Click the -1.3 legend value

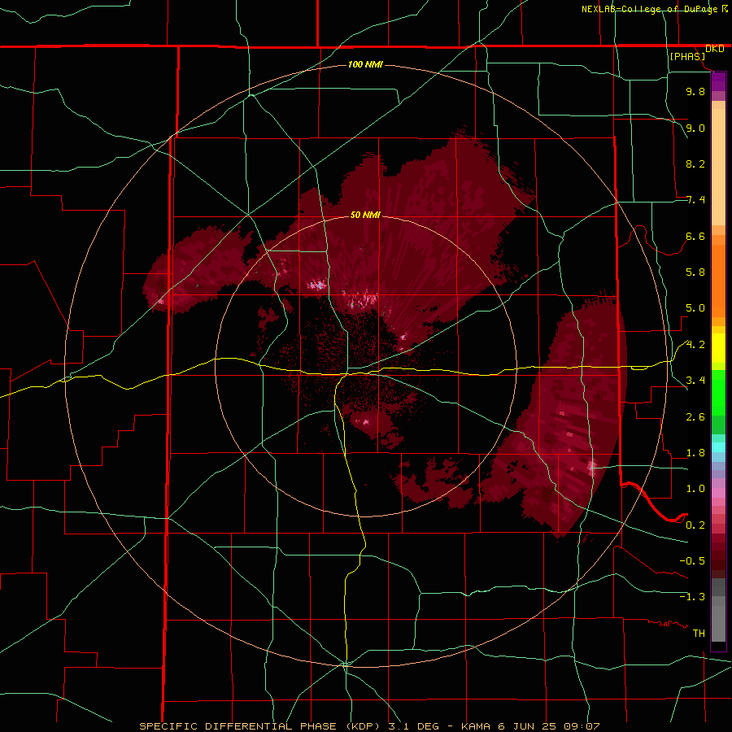pyautogui.click(x=692, y=597)
